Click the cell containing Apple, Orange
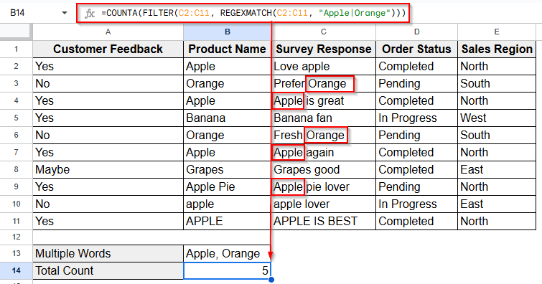Image resolution: width=542 pixels, height=284 pixels. [228, 254]
